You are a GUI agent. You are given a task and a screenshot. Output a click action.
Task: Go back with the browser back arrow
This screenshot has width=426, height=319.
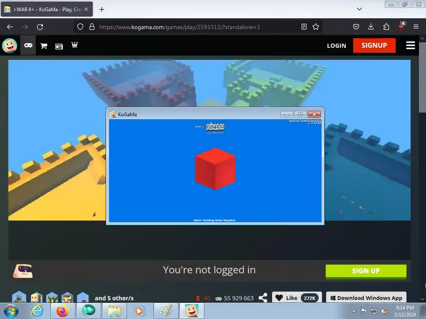10,27
